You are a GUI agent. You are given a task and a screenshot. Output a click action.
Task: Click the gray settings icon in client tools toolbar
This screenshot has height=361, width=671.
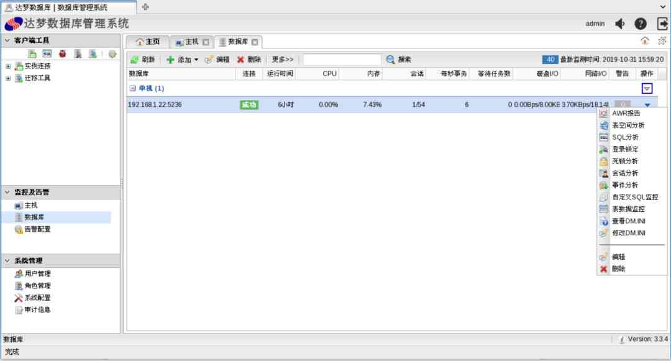(x=112, y=54)
